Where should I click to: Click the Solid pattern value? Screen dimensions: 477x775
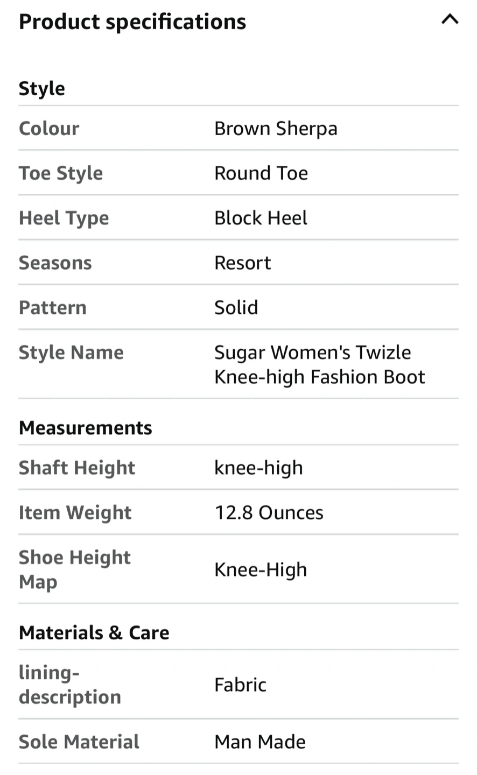(x=236, y=308)
